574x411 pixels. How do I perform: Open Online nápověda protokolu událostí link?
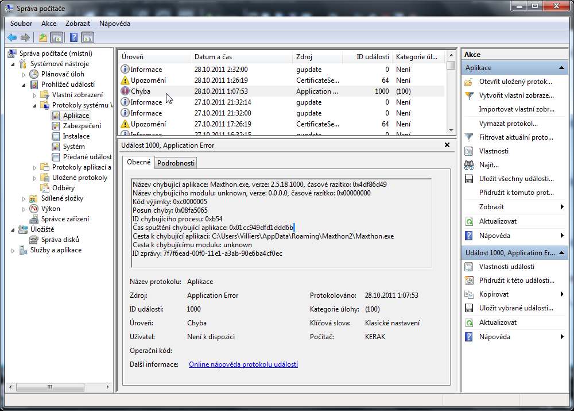coord(243,364)
